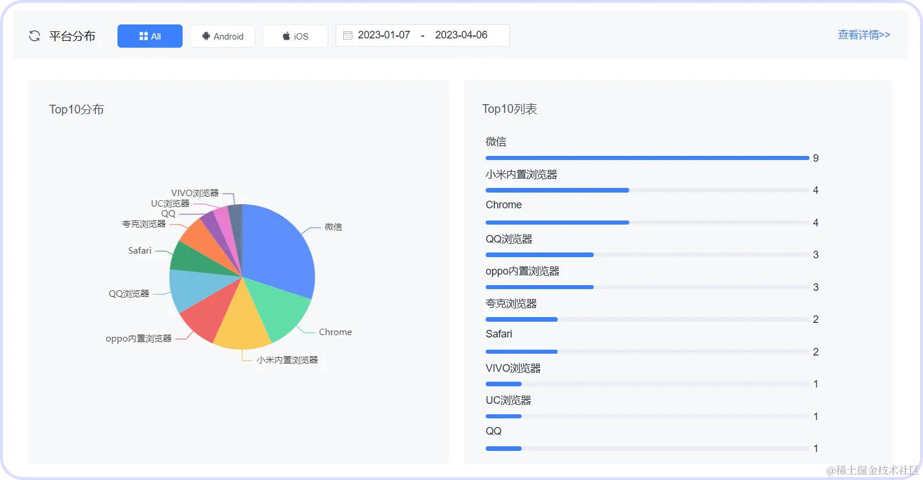
Task: Click the QQ name in Top10列表
Action: pyautogui.click(x=494, y=431)
